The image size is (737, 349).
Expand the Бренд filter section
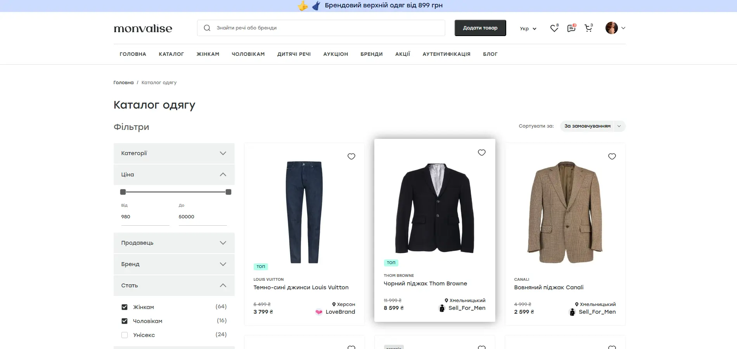click(174, 264)
